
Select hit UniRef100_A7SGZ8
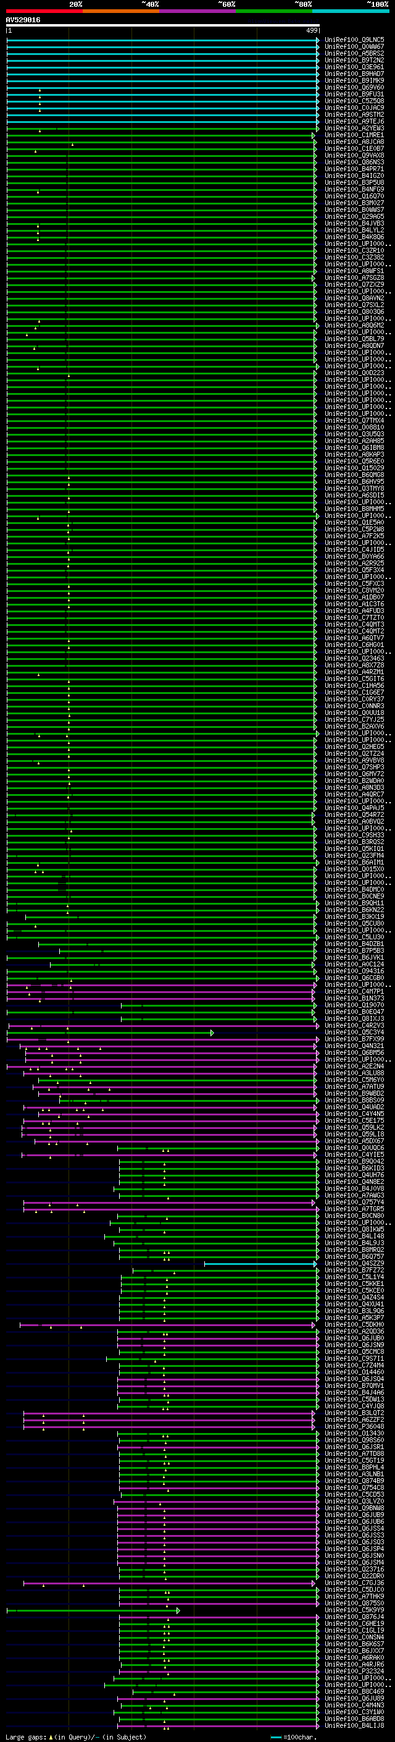pos(354,278)
